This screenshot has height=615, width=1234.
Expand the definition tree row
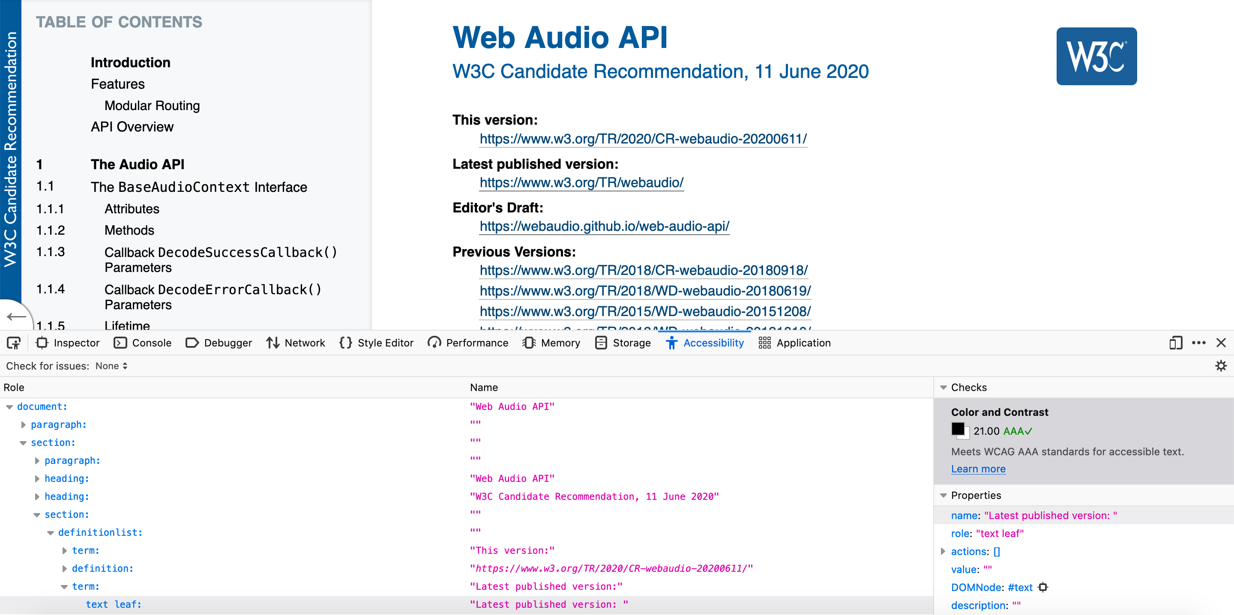pyautogui.click(x=65, y=569)
